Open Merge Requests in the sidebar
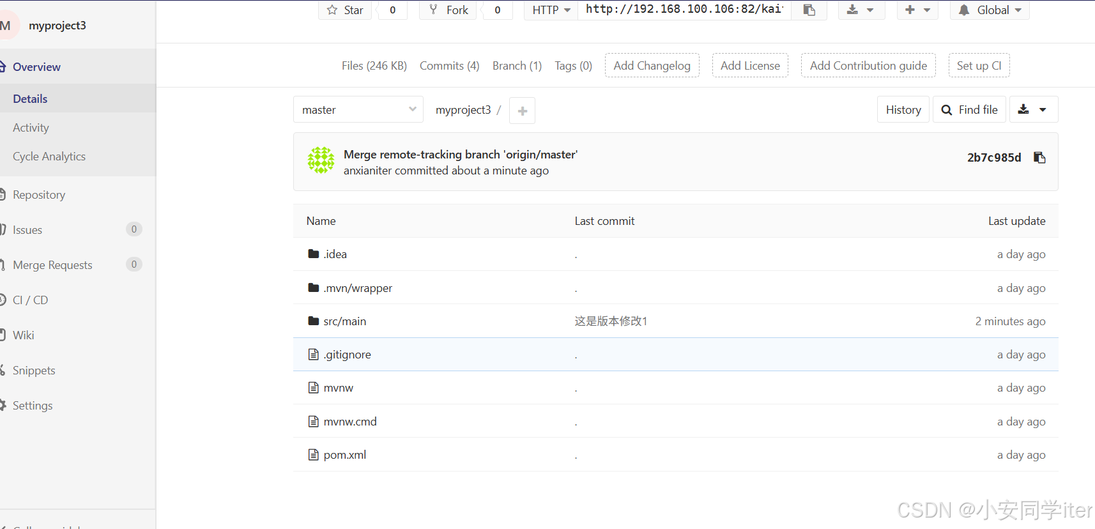The image size is (1095, 529). tap(52, 265)
